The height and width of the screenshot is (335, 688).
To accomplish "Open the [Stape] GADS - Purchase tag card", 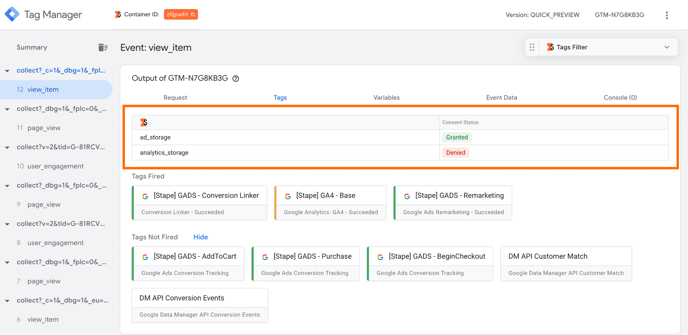I will point(306,264).
